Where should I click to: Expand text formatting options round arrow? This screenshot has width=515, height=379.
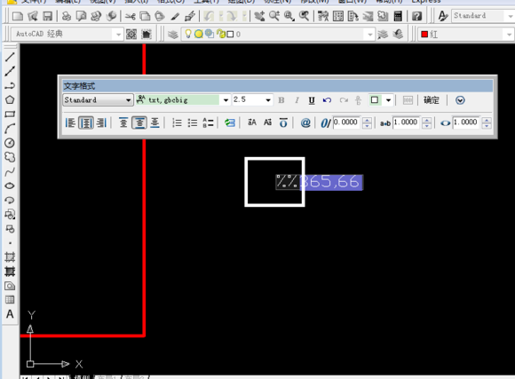click(x=460, y=100)
